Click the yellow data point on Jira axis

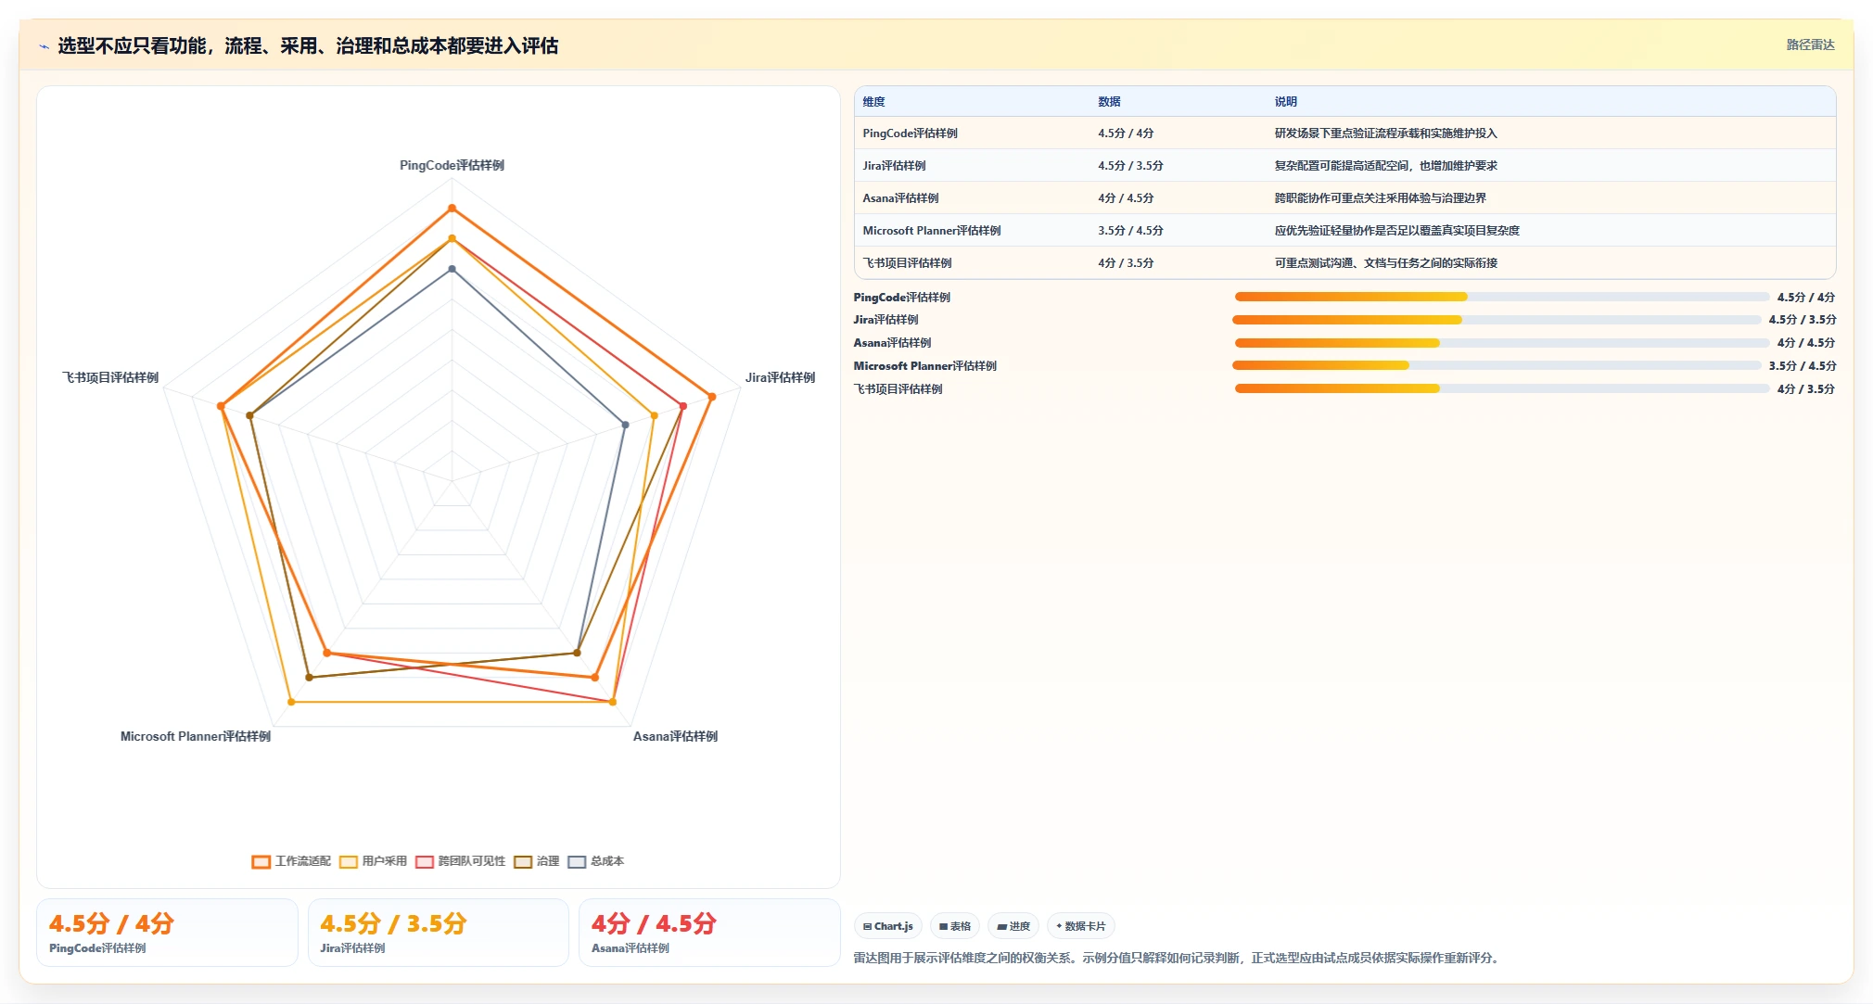tap(654, 415)
